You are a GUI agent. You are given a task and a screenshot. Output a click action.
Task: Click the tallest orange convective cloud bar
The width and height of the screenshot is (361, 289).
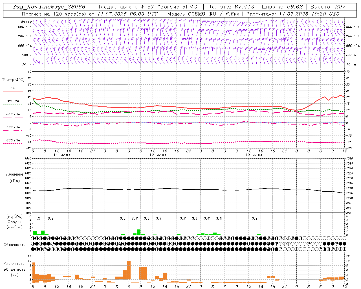pos(129,270)
